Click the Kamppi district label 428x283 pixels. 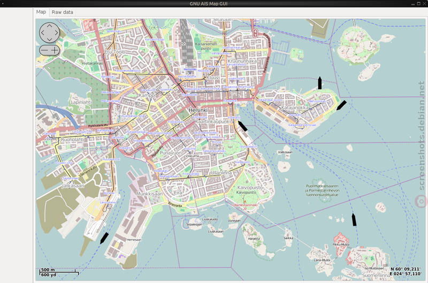[x=147, y=95]
